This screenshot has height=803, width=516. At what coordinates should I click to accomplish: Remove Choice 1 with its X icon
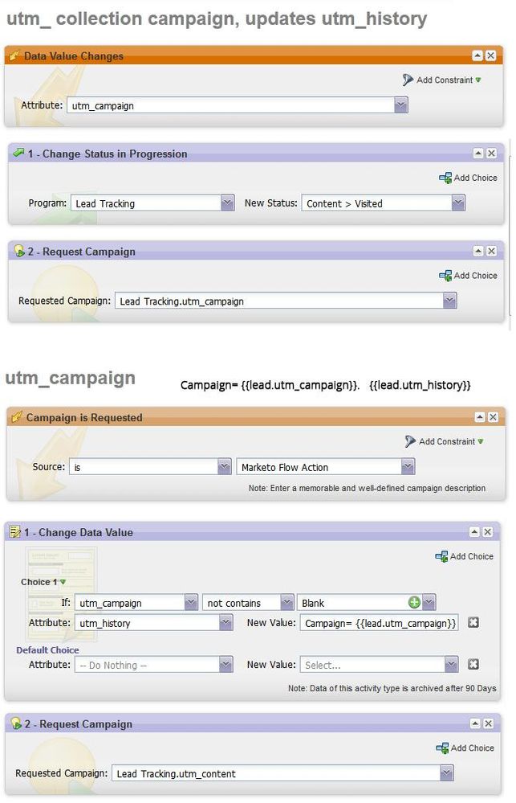(473, 622)
